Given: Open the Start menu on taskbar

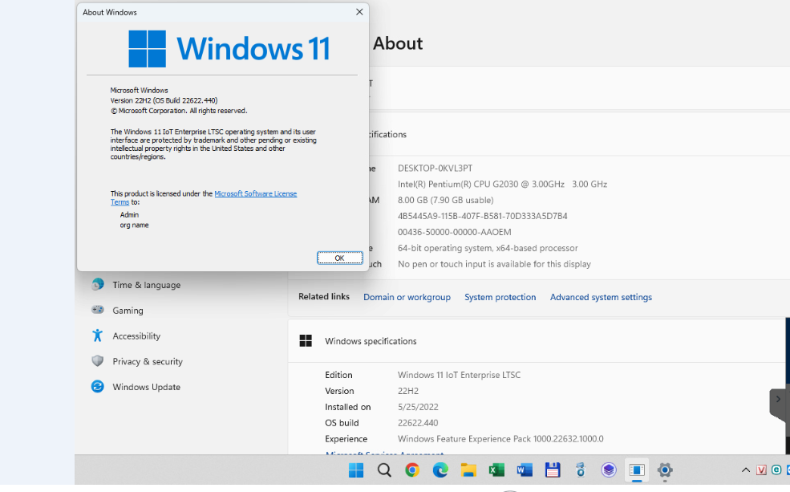Looking at the screenshot, I should (356, 470).
